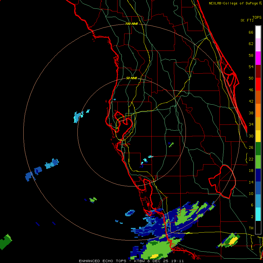Click the legend value "14"

click(x=251, y=182)
